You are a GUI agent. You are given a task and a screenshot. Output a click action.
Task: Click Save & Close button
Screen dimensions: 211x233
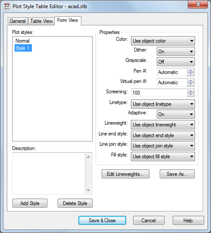(102, 221)
